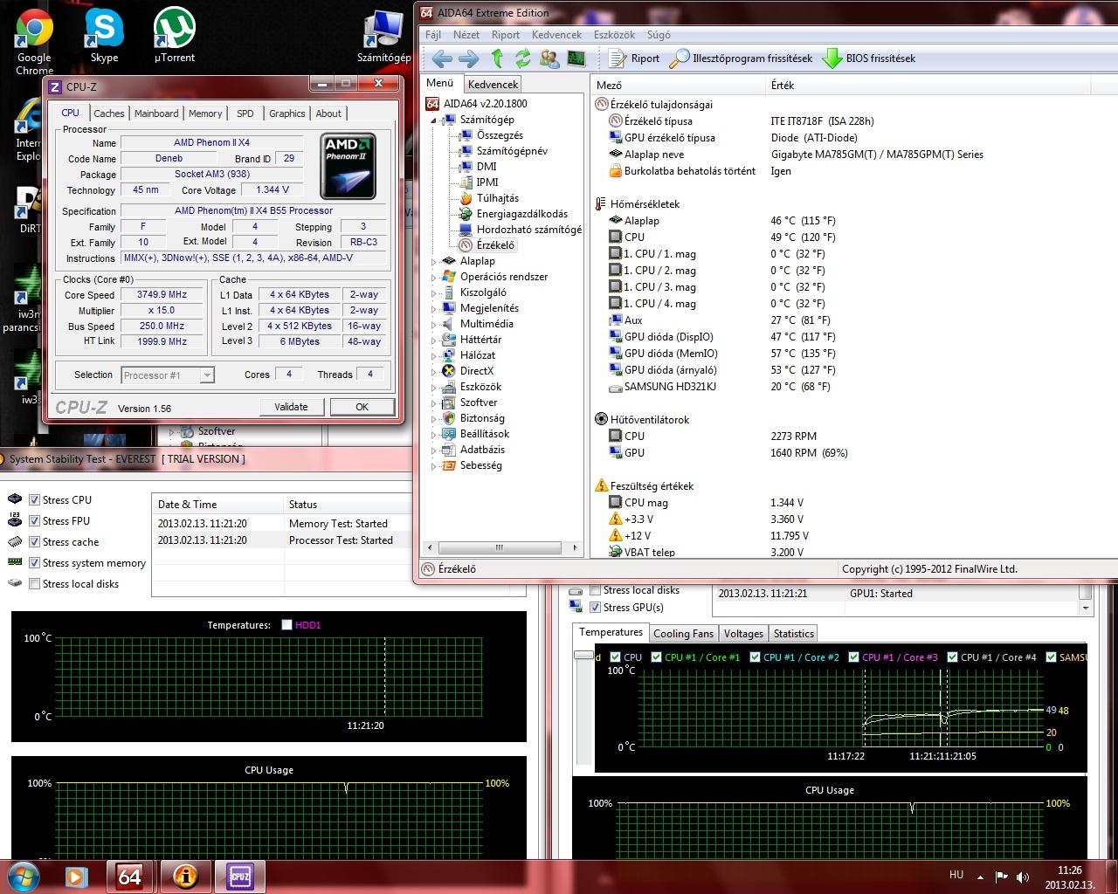Open Skype desktop icon
The image size is (1118, 894).
tap(104, 36)
